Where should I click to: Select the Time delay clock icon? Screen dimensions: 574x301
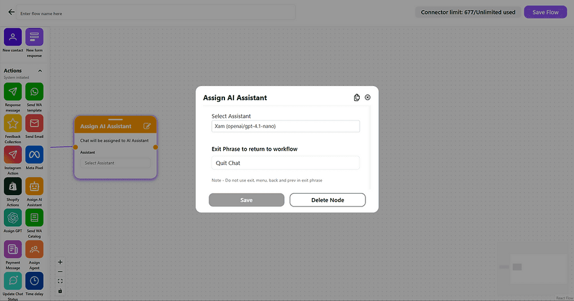[x=34, y=281]
